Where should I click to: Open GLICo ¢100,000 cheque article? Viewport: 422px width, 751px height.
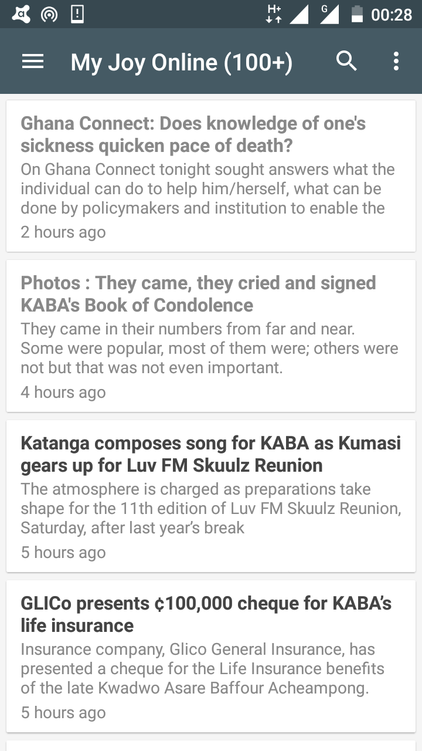click(206, 614)
